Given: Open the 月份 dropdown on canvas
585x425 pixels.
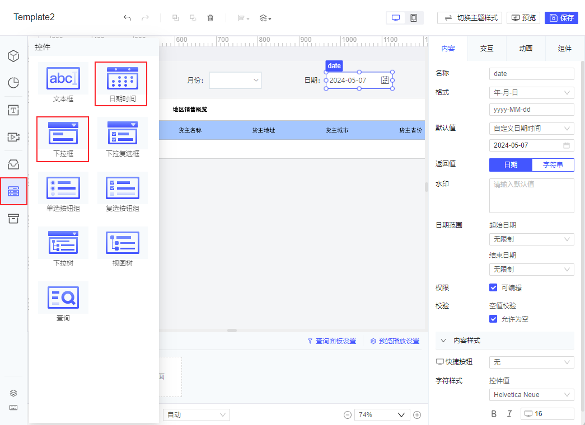Looking at the screenshot, I should tap(235, 80).
